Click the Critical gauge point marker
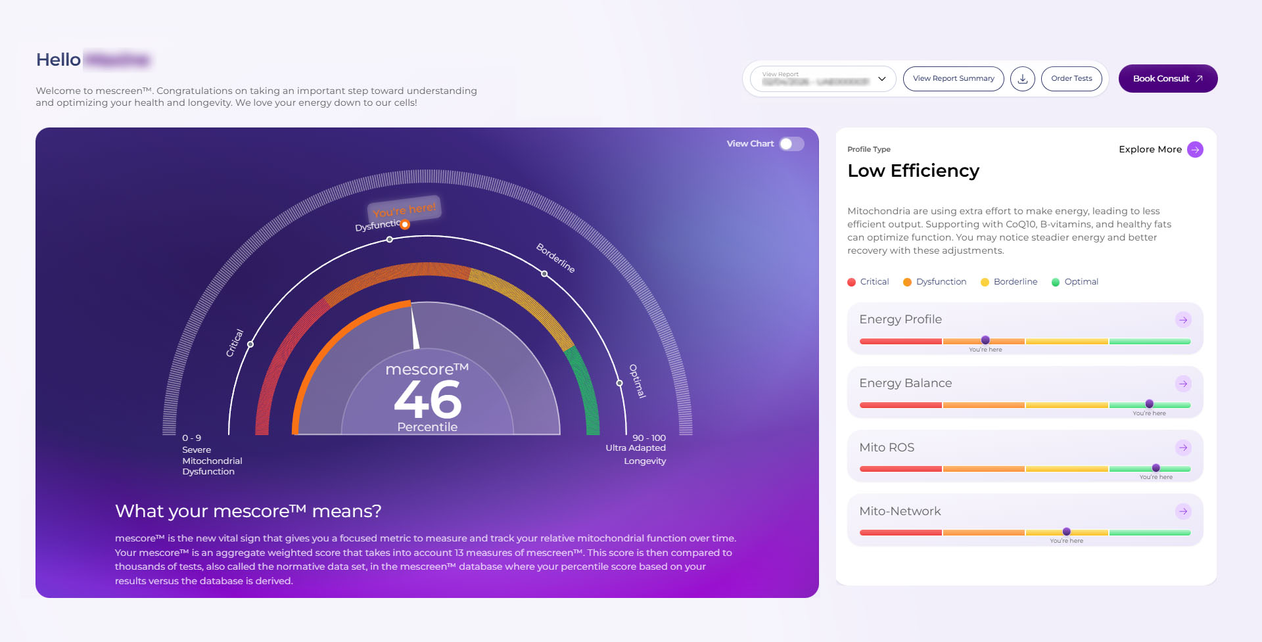1262x642 pixels. [x=250, y=344]
